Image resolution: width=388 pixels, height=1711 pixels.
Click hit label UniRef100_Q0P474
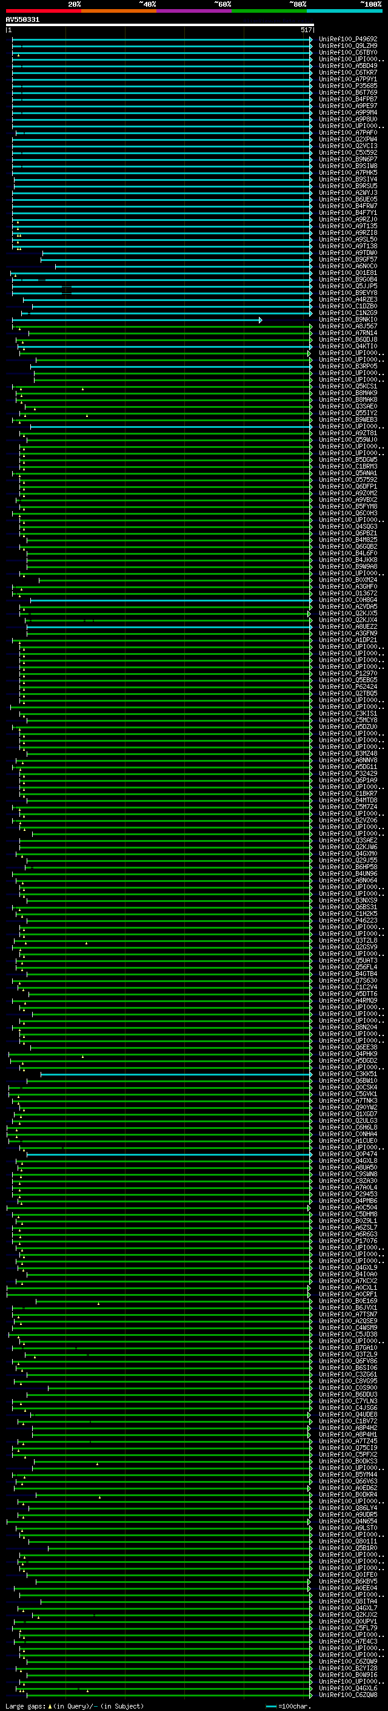348,1154
